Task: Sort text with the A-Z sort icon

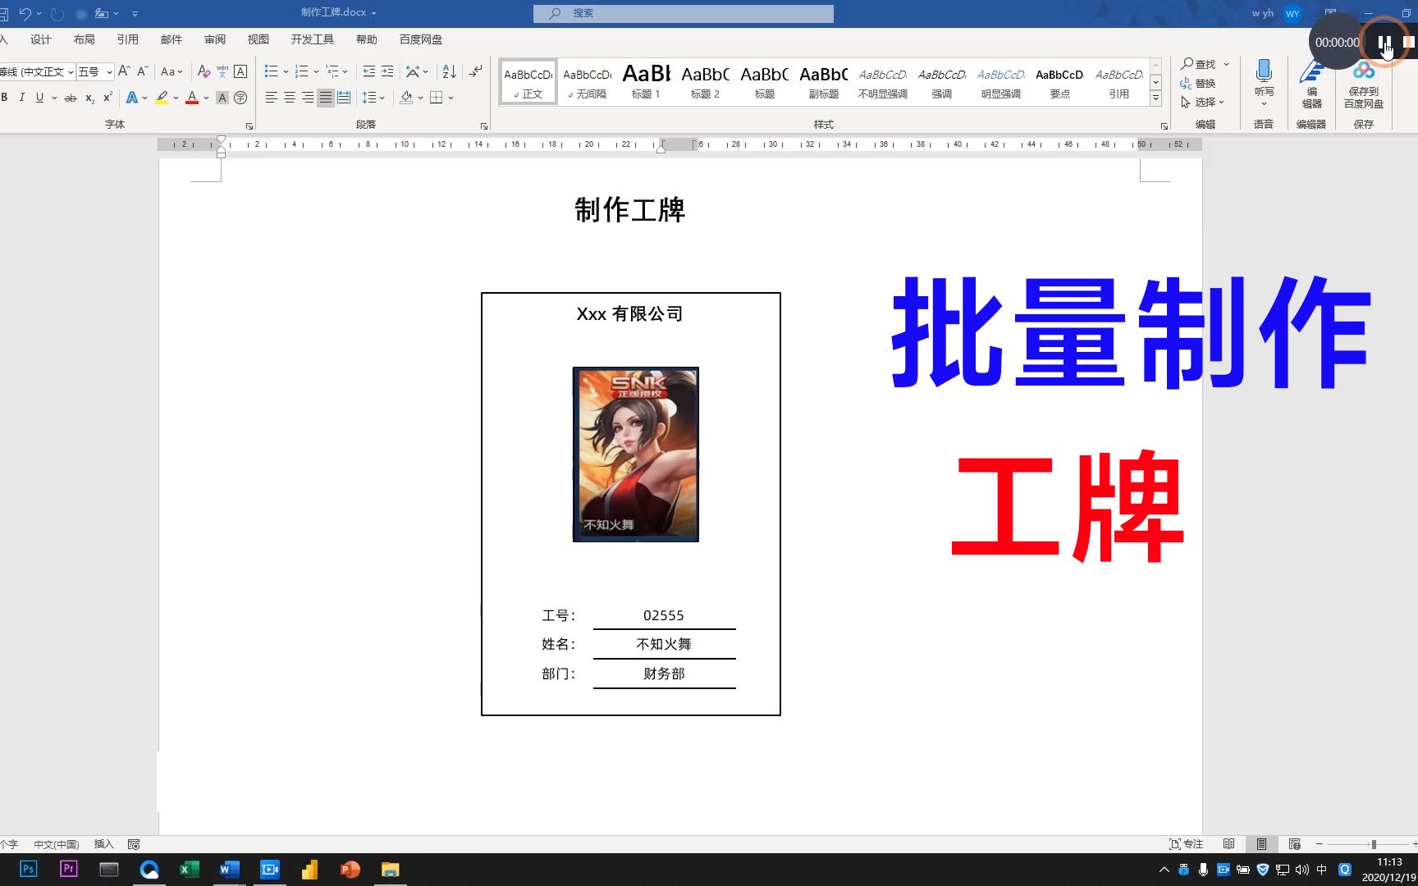Action: click(448, 71)
